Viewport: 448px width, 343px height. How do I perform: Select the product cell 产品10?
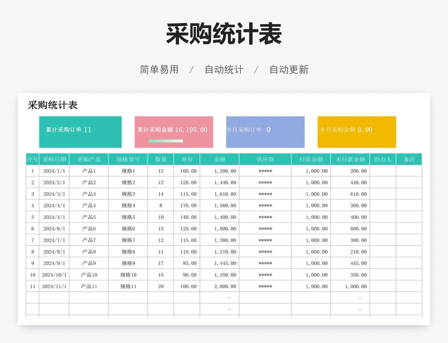click(x=89, y=275)
